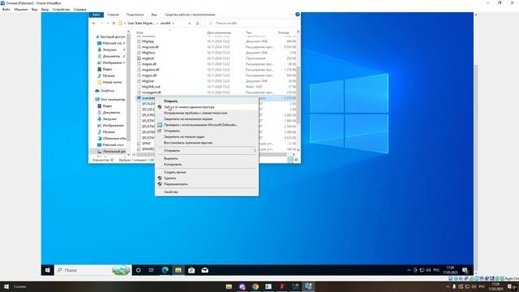This screenshot has height=292, width=519.
Task: Open Local Disk in the navigation pane
Action: (114, 152)
